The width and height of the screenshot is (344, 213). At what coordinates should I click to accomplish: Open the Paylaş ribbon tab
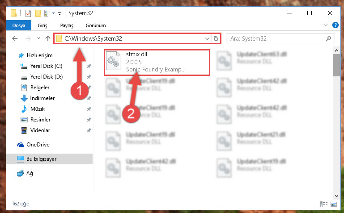click(x=67, y=25)
